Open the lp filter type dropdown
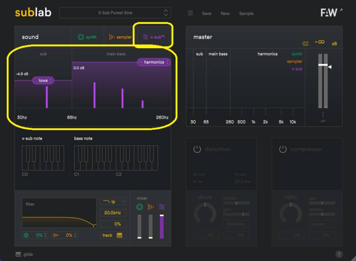Screen dimensions: 356x261 pos(113,202)
